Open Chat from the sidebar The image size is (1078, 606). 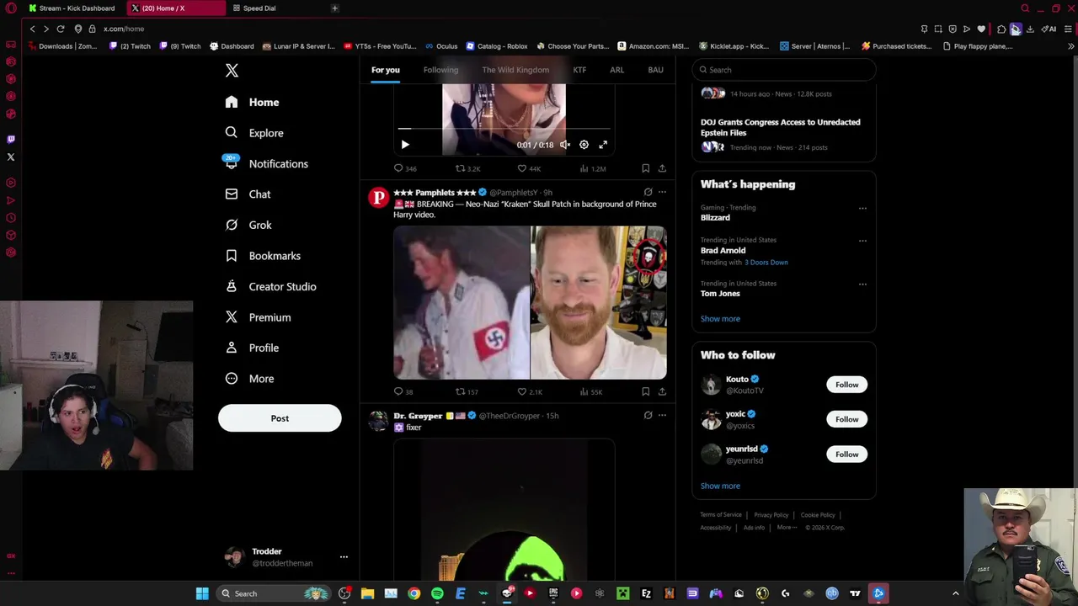pyautogui.click(x=248, y=194)
